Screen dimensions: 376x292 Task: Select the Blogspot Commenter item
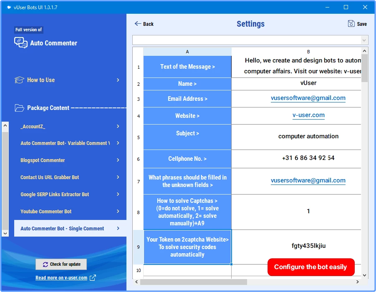[x=70, y=160]
